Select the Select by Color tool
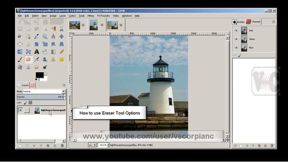Viewport: 288px width, 162px height. coord(53,29)
